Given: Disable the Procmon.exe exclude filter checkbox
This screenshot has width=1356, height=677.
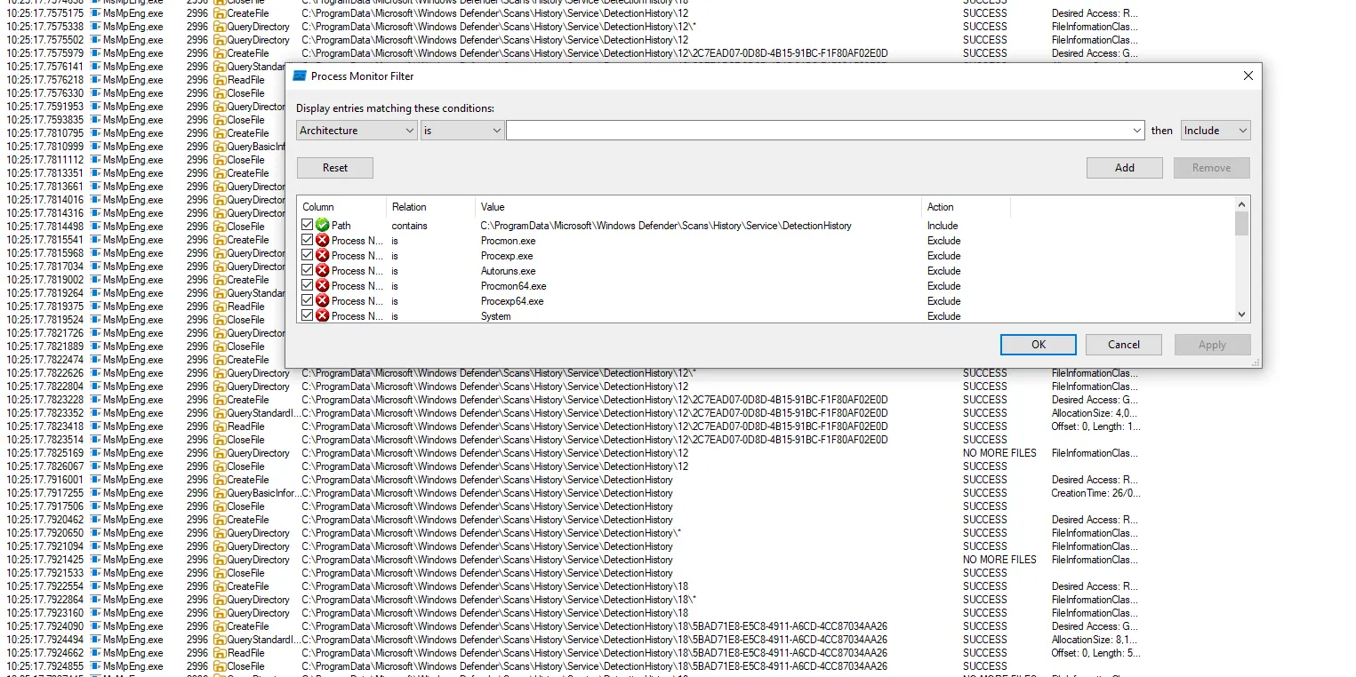Looking at the screenshot, I should [308, 241].
